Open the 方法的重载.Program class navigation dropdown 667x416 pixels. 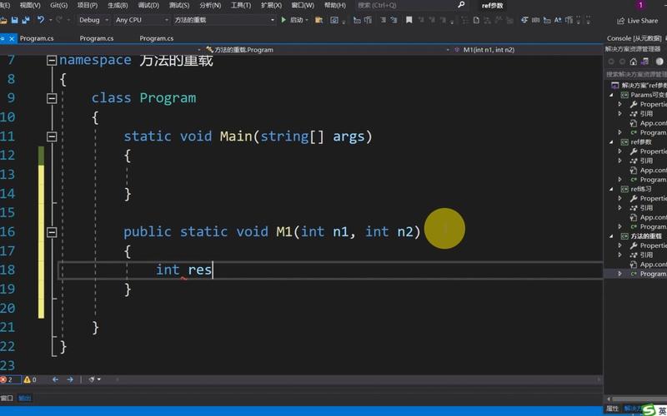(328, 50)
